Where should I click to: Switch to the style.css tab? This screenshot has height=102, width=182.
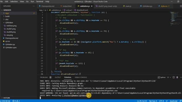pyautogui.click(x=164, y=6)
